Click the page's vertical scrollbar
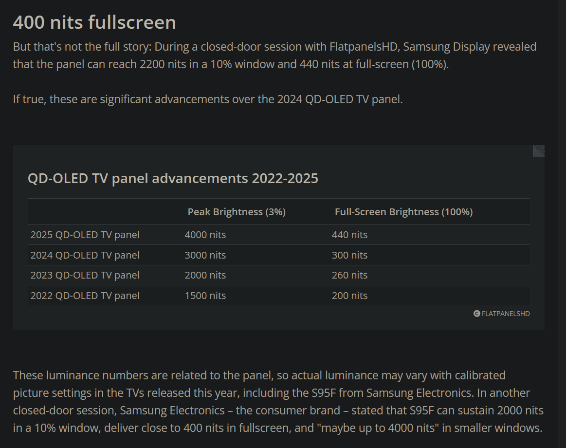The width and height of the screenshot is (566, 448). pyautogui.click(x=562, y=224)
